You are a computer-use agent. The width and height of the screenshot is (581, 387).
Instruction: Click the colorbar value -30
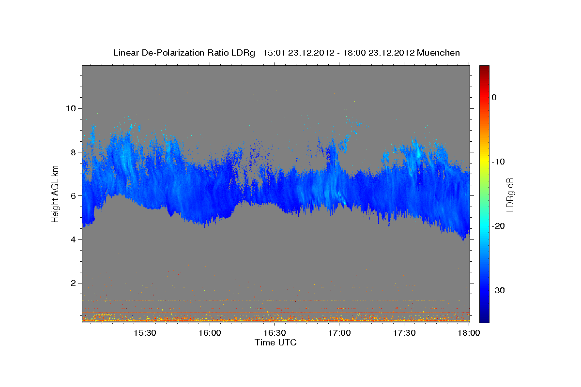click(x=498, y=290)
